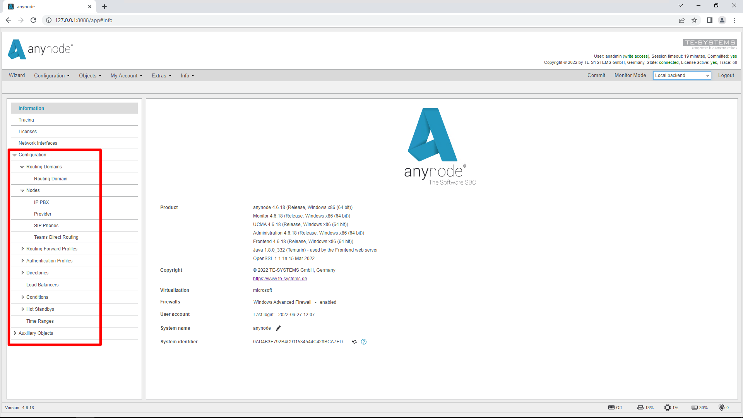The image size is (743, 418).
Task: Open the Local backend dropdown
Action: [x=682, y=75]
